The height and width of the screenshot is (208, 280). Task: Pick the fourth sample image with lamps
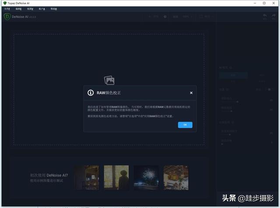coord(176,177)
